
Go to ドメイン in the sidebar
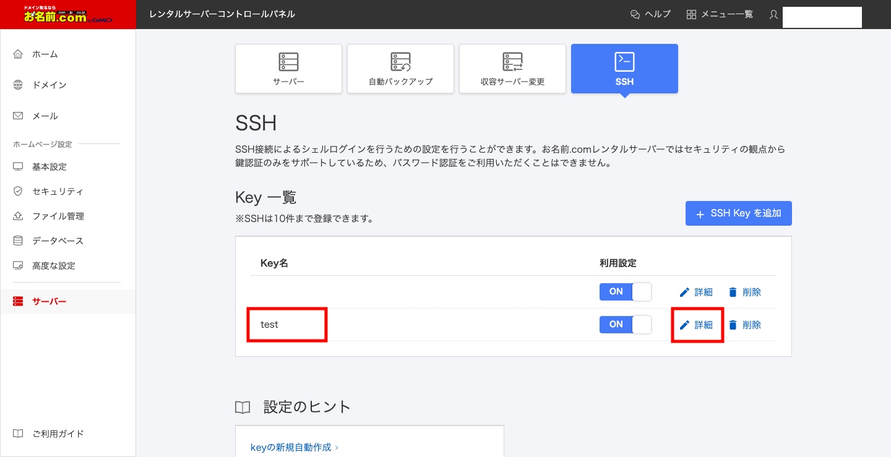[x=49, y=85]
